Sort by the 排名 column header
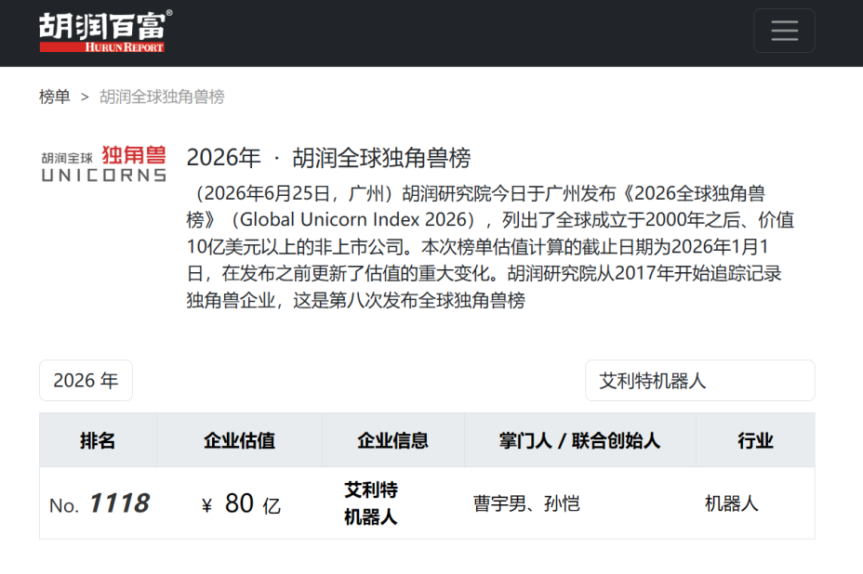Viewport: 863px width, 574px height. [98, 440]
